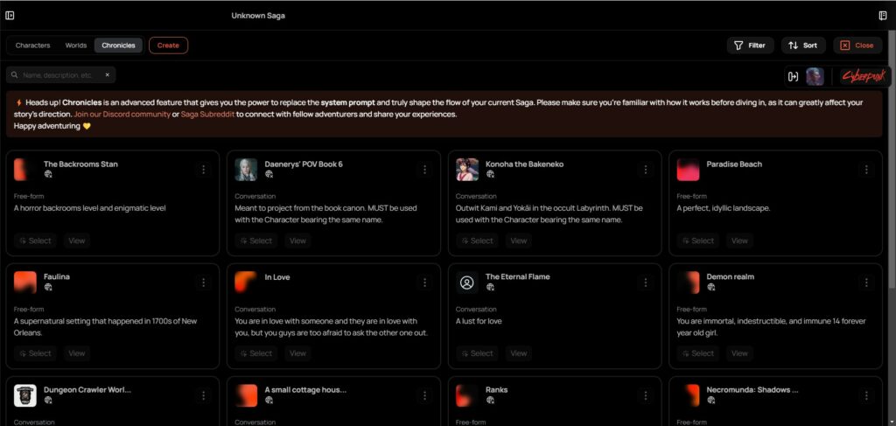The height and width of the screenshot is (426, 896).
Task: Open options menu for In Love
Action: click(x=424, y=283)
